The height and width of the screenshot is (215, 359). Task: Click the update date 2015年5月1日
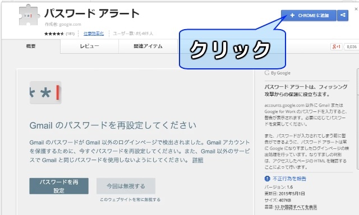[292, 194]
